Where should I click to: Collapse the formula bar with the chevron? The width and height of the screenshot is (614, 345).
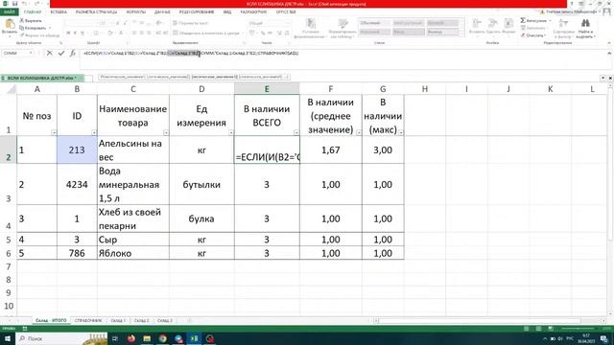[609, 54]
